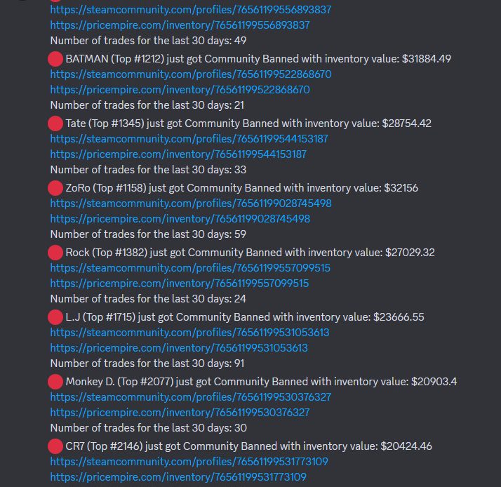The height and width of the screenshot is (487, 501).
Task: Select the red circle emoji before ZoRo
Action: tap(55, 188)
